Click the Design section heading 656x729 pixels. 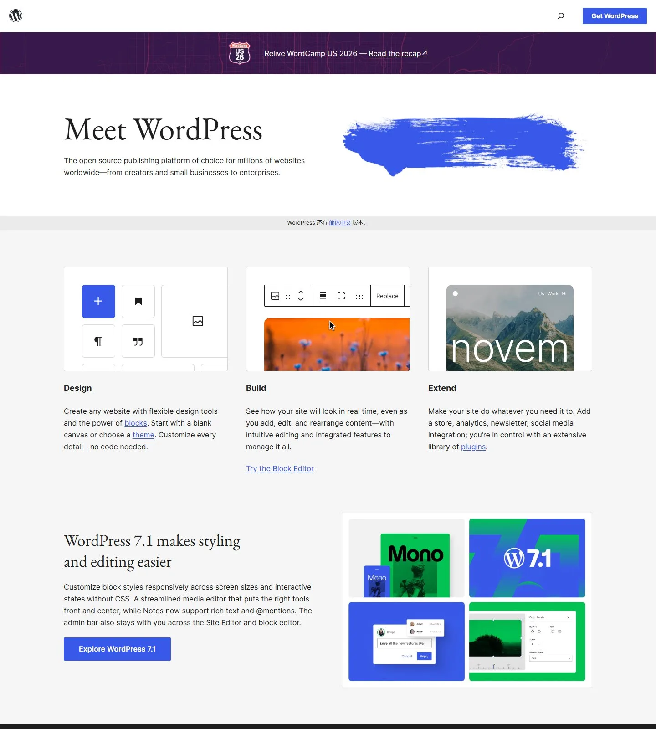click(x=78, y=388)
